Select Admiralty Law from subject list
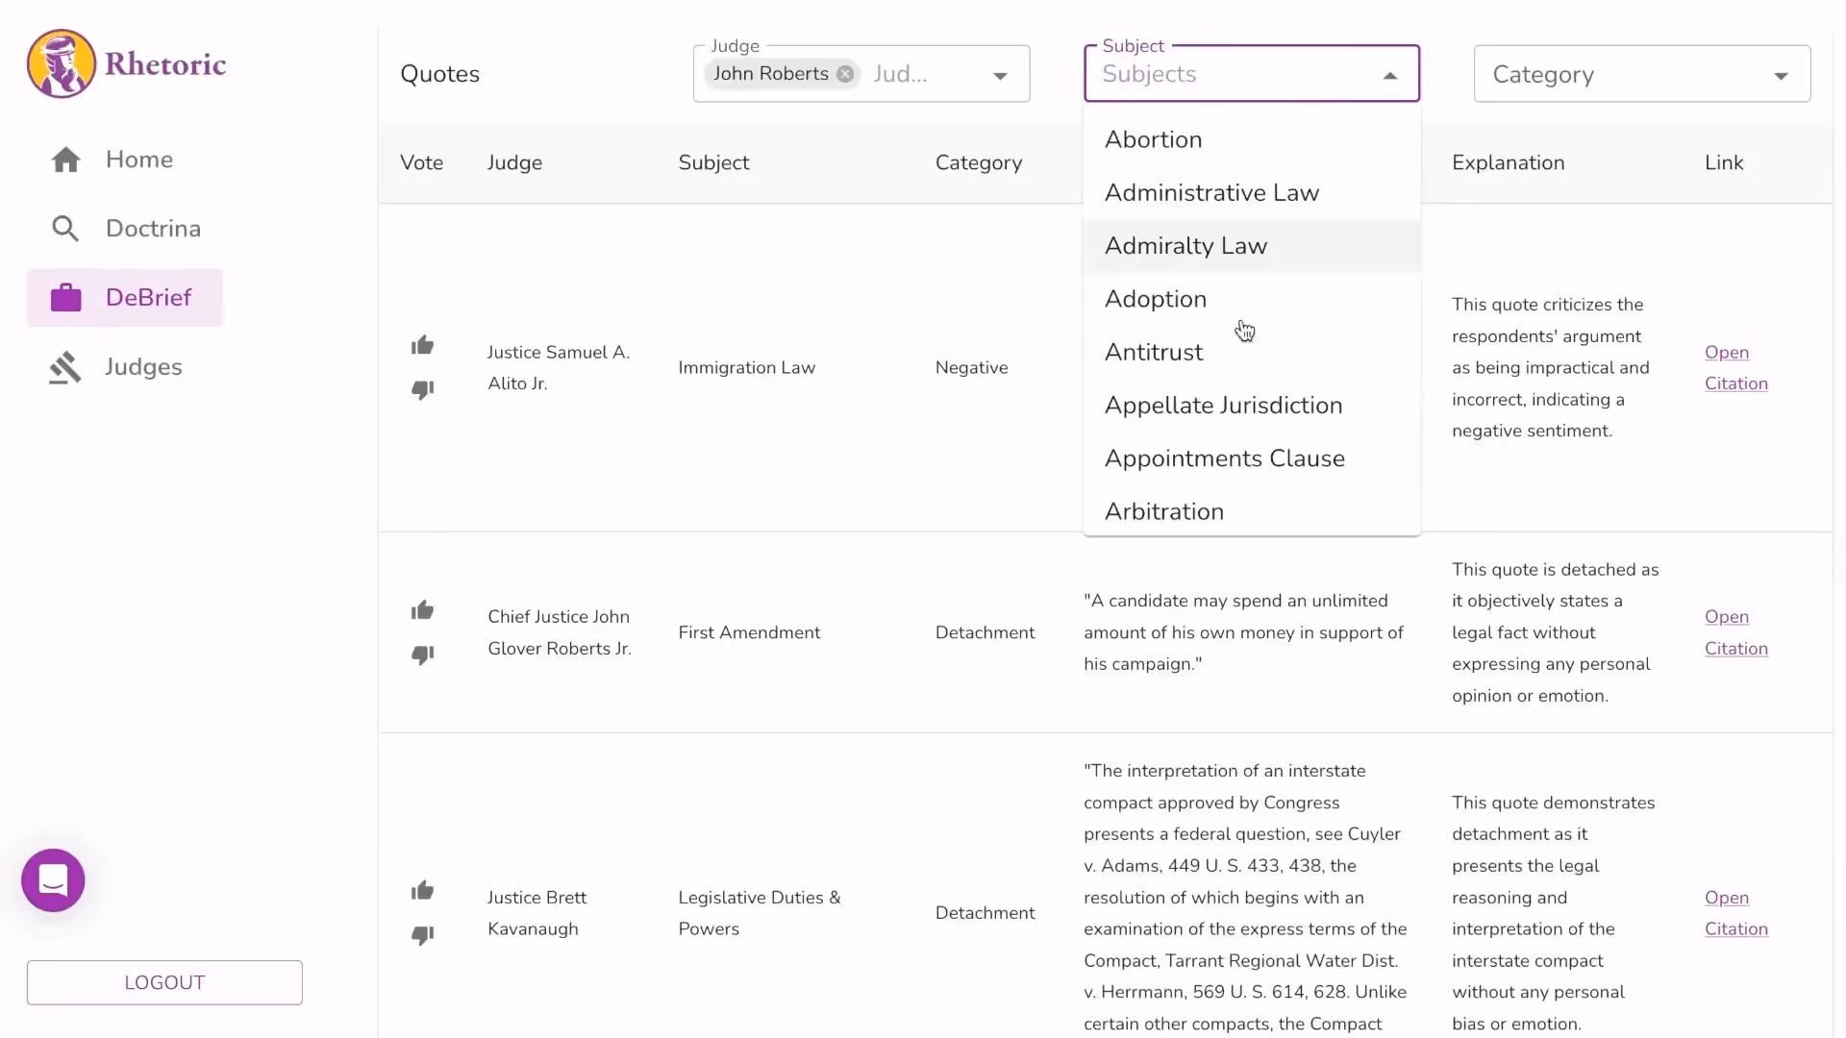1846x1038 pixels. pos(1185,246)
